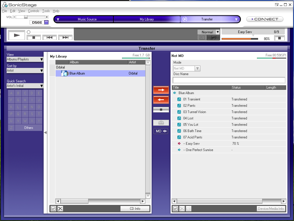The width and height of the screenshot is (294, 221).
Task: Open transfer settings toolbox icon
Action: coord(161,123)
